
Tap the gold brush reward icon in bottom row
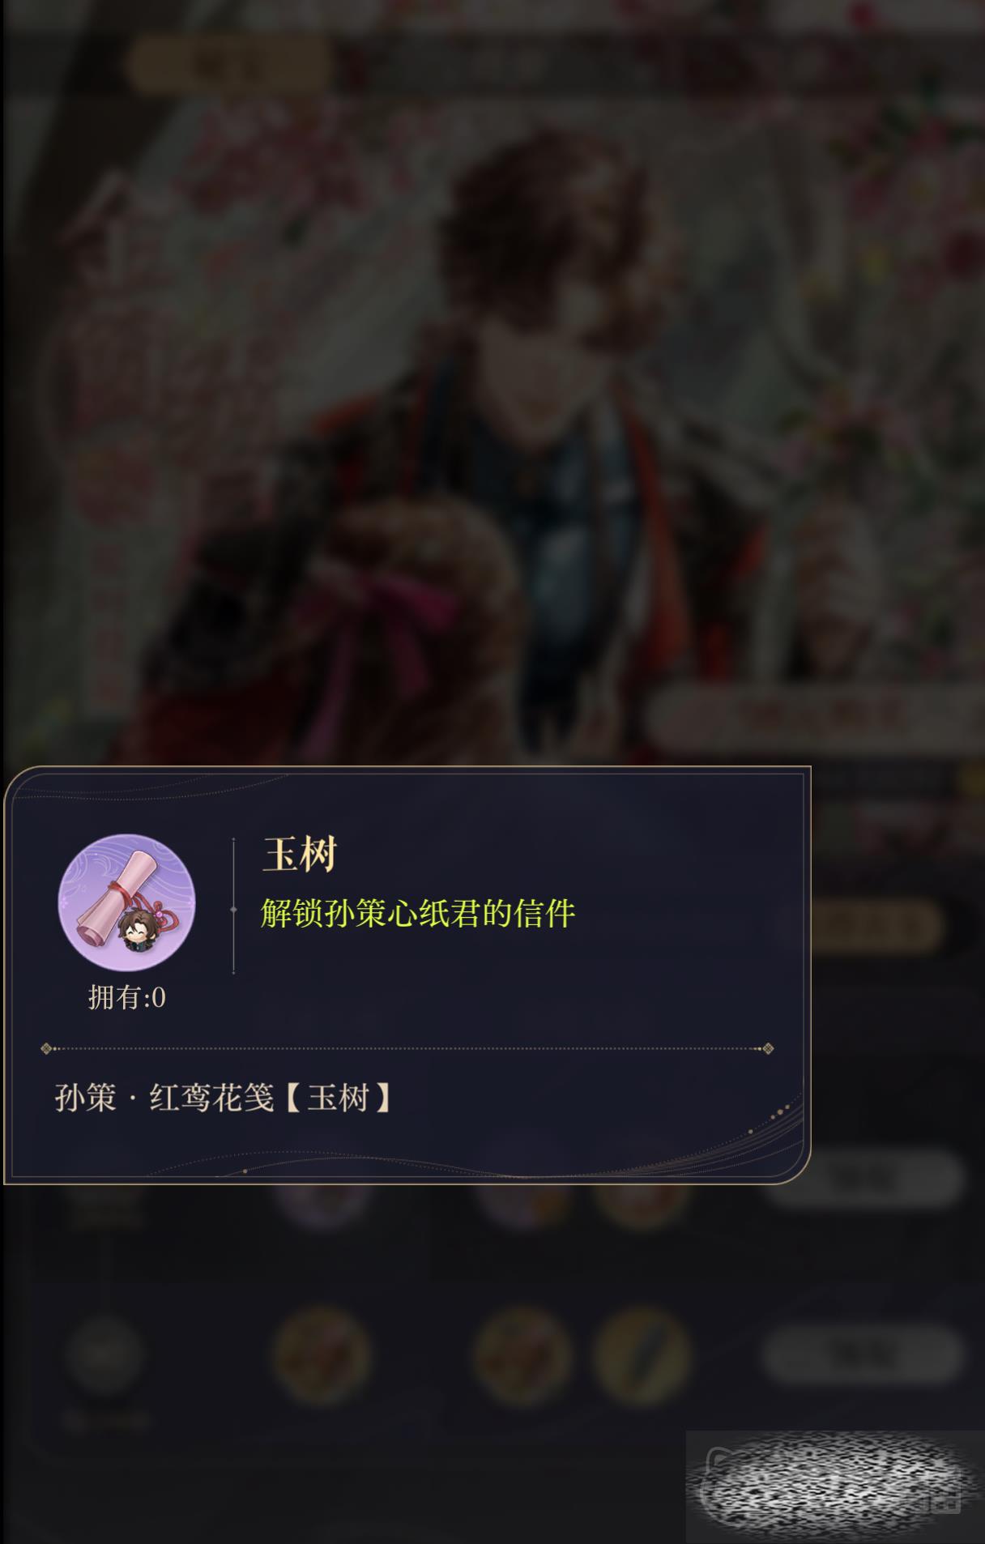pyautogui.click(x=642, y=1355)
